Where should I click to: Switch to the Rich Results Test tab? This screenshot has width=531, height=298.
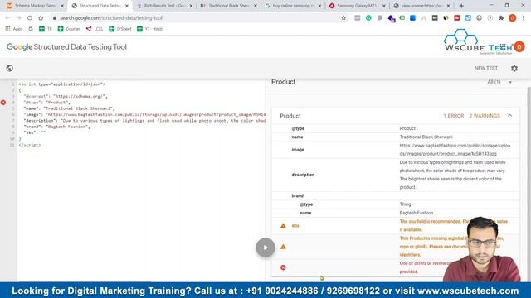164,6
